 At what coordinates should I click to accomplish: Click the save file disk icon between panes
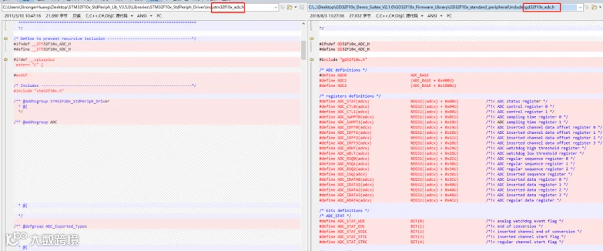(x=302, y=7)
